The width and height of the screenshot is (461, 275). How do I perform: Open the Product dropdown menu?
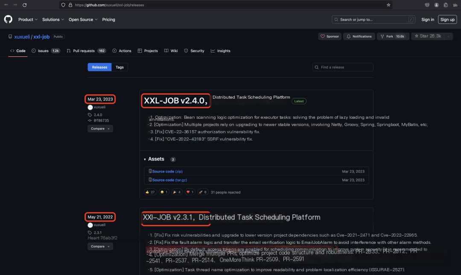pyautogui.click(x=28, y=19)
